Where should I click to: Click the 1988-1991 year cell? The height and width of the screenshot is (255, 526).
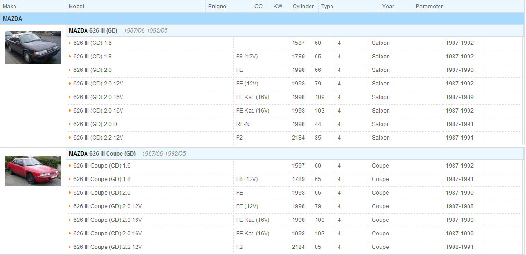(460, 247)
